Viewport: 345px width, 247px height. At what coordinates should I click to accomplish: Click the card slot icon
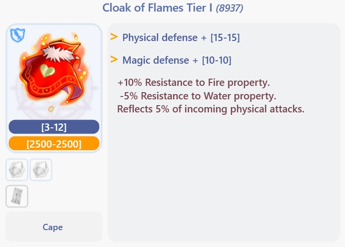point(17,196)
